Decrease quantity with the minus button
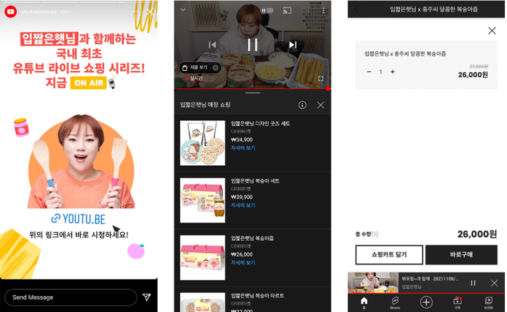Viewport: 507px width, 312px height. tap(369, 72)
